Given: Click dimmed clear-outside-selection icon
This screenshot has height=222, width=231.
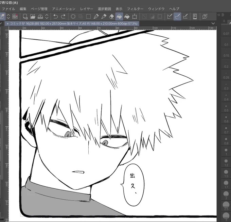Looking at the screenshot, I should (81, 16).
